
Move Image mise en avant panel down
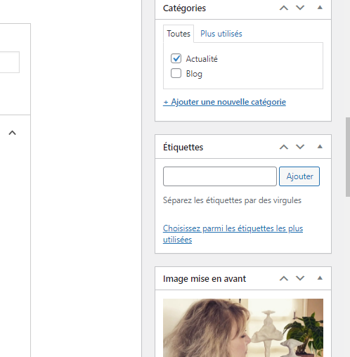(x=300, y=278)
